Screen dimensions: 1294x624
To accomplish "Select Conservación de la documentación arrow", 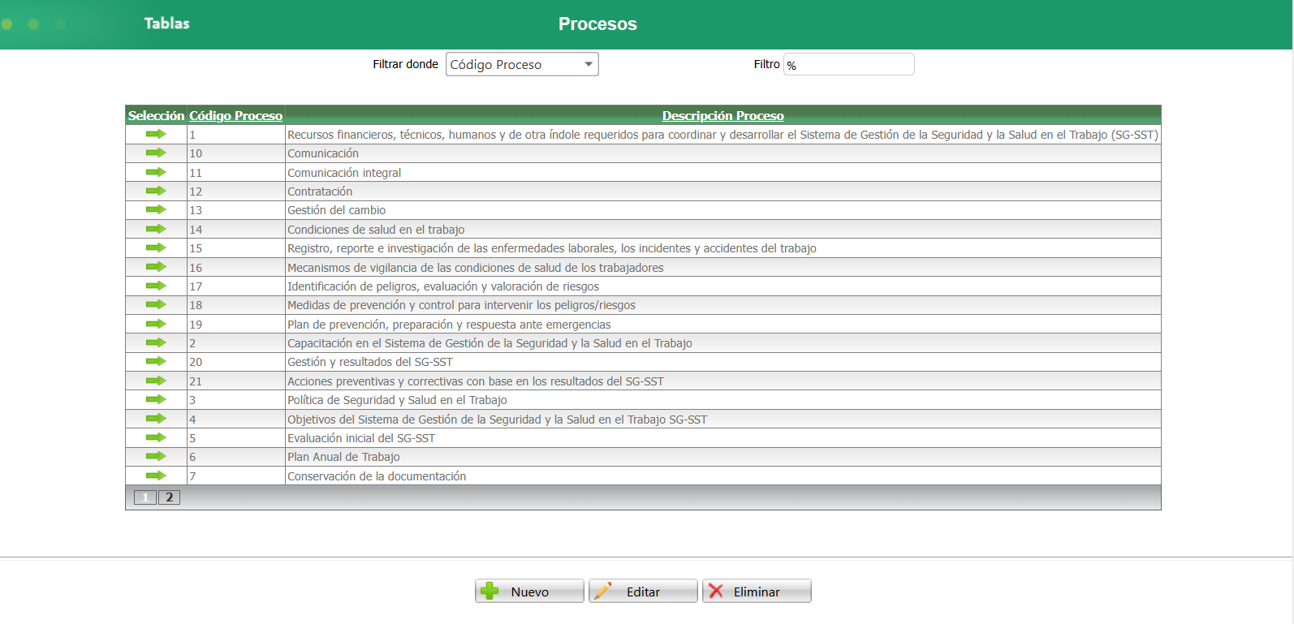I will (156, 476).
